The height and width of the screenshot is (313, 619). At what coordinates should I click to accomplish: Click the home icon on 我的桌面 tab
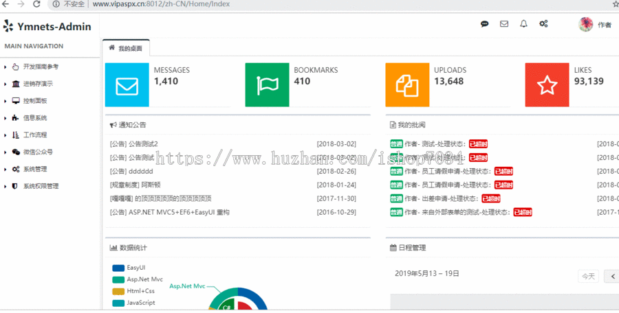point(112,47)
